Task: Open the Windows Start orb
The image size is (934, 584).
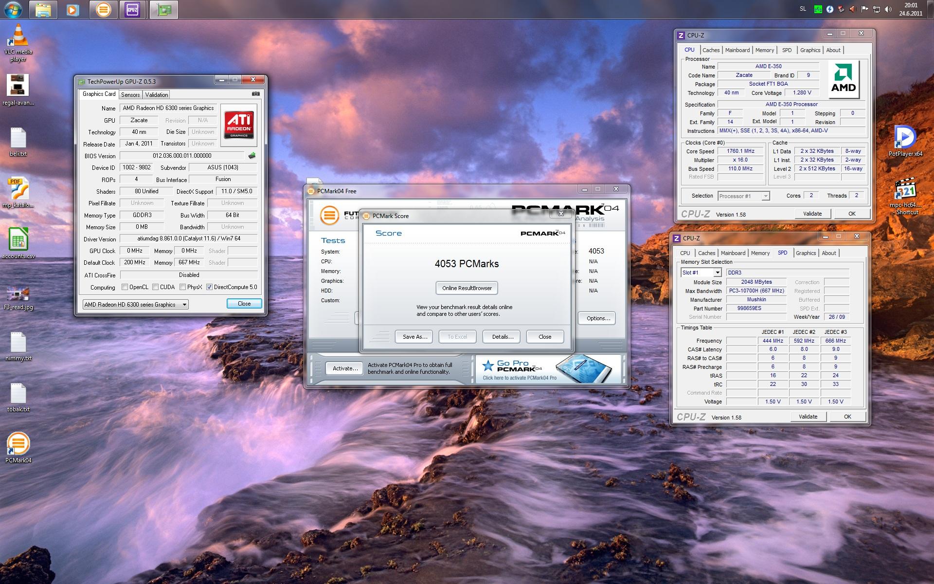Action: pos(13,9)
